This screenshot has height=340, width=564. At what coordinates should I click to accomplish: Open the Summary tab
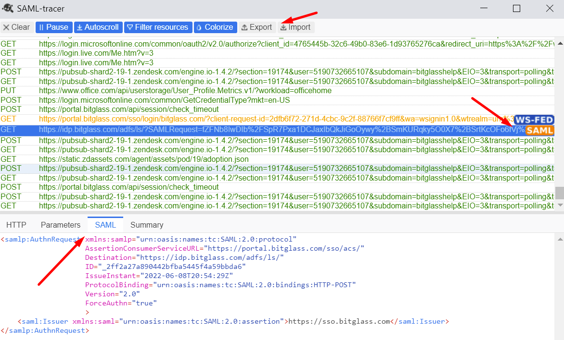pos(147,225)
